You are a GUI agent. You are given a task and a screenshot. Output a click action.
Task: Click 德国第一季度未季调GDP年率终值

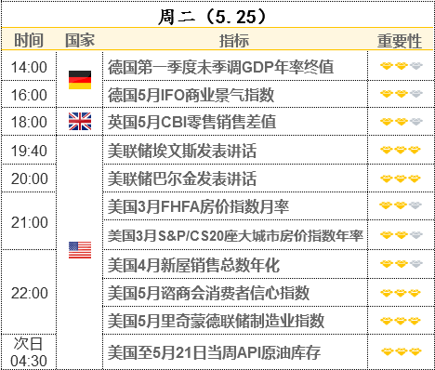click(x=220, y=67)
